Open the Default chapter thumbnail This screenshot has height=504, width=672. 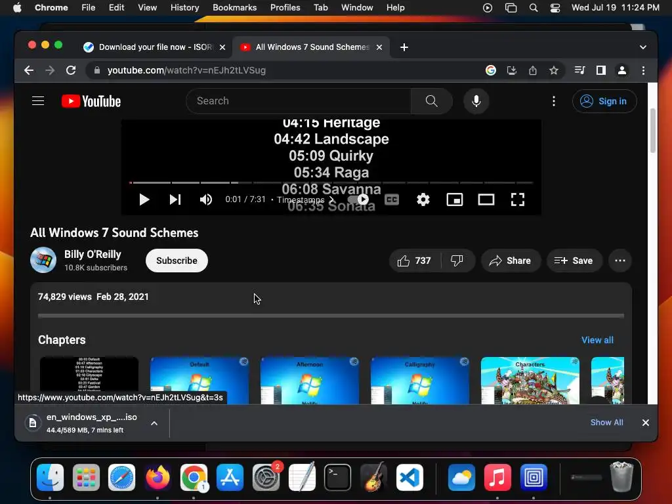[x=199, y=381]
